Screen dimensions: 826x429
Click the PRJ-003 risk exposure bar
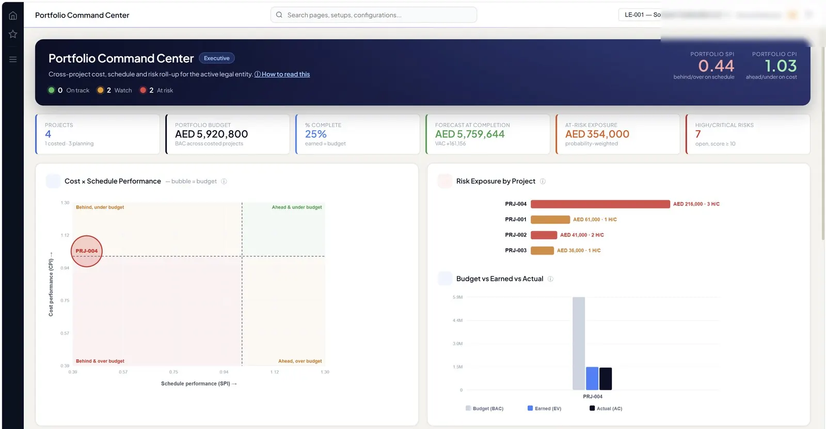(542, 250)
